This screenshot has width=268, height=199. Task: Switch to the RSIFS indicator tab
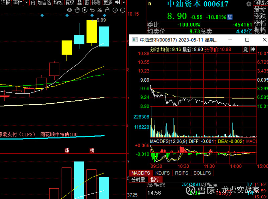(182, 173)
